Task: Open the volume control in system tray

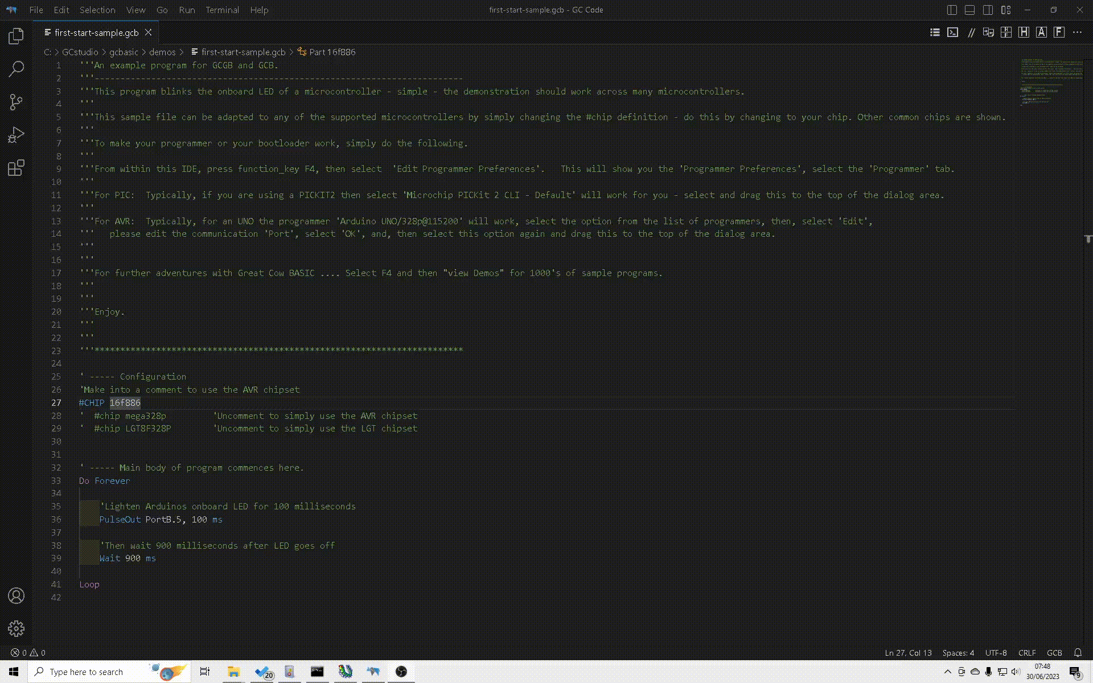Action: click(x=1016, y=672)
